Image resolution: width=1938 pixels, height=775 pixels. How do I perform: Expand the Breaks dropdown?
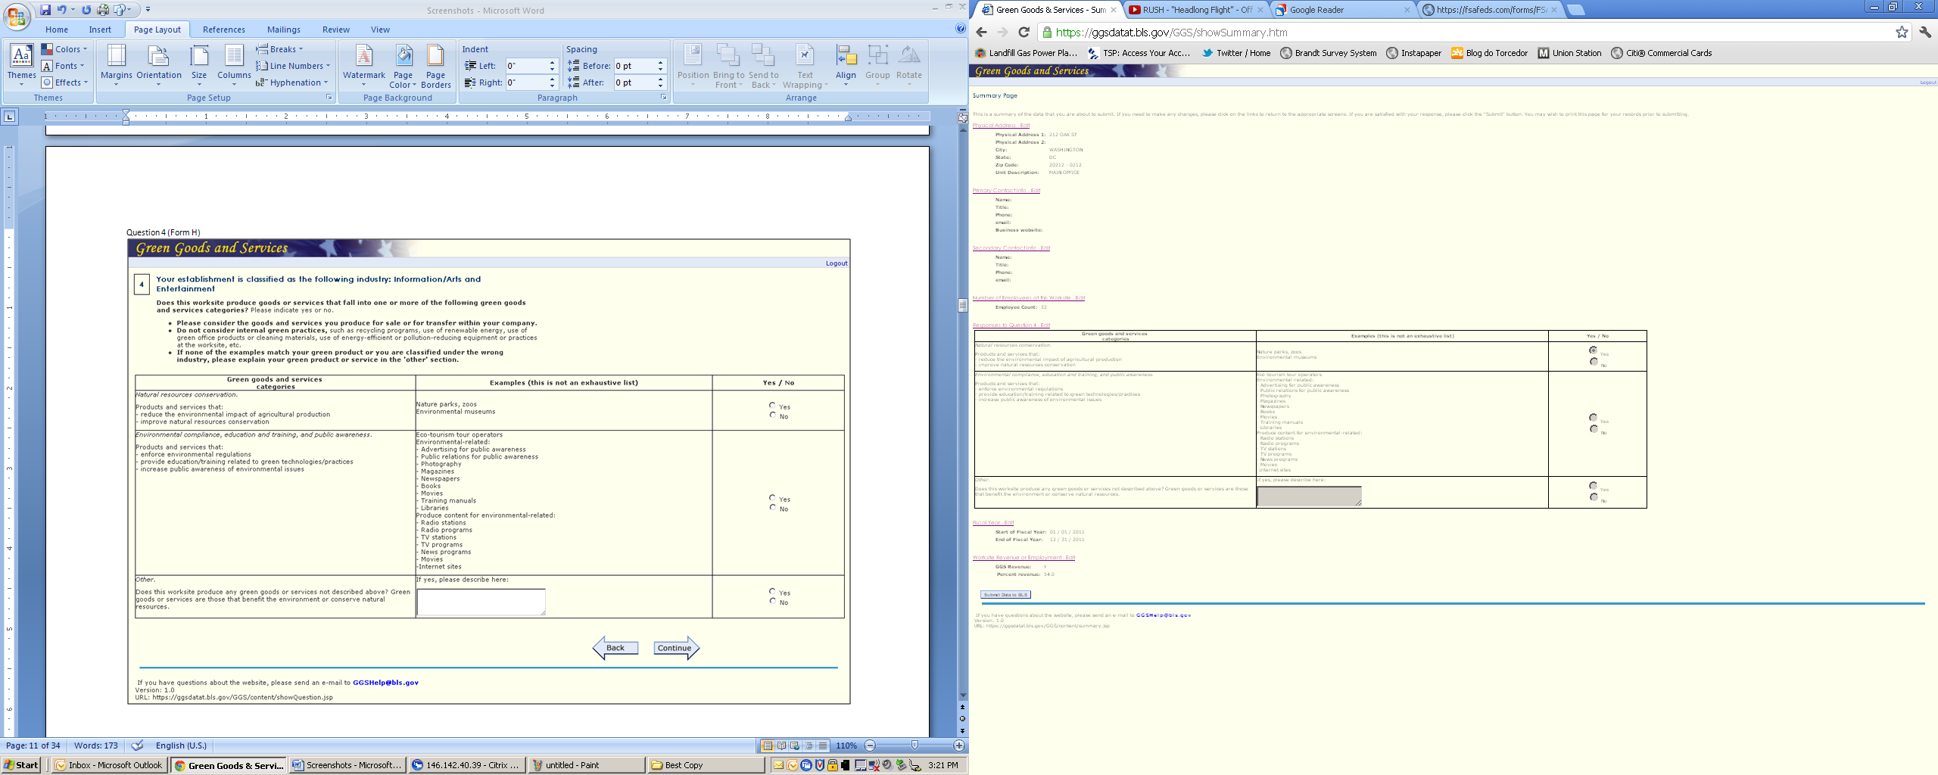pyautogui.click(x=280, y=49)
